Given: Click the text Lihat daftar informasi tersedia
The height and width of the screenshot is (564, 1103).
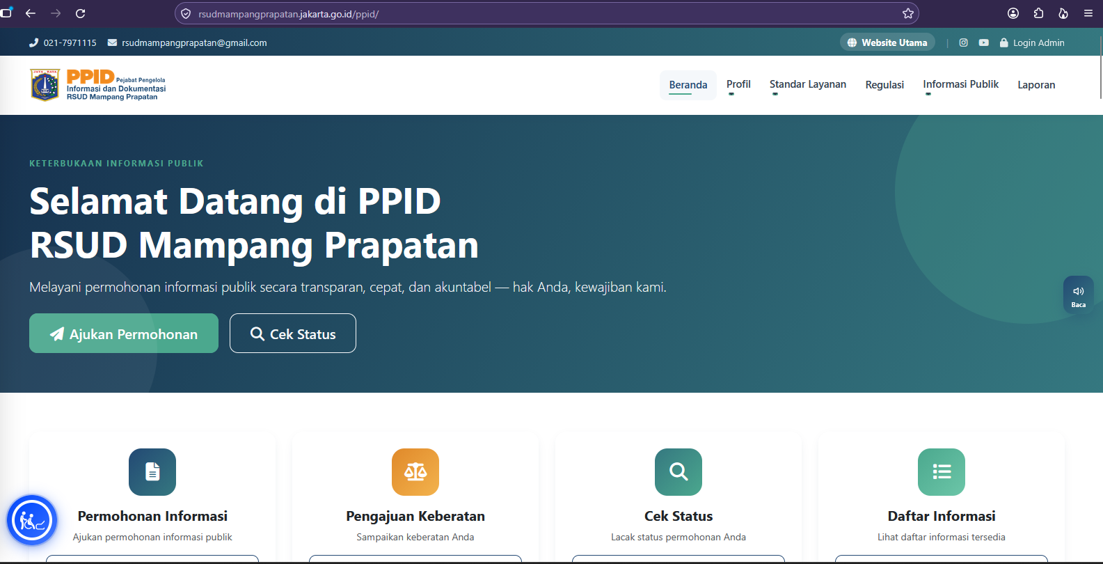Looking at the screenshot, I should 942,537.
